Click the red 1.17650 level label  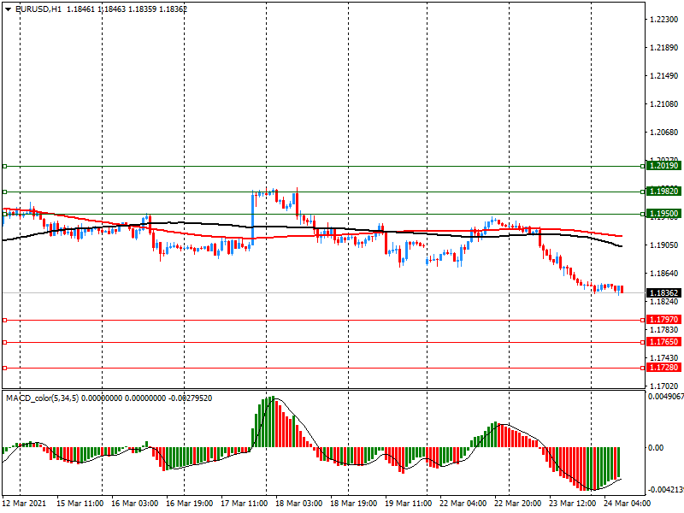coord(663,342)
